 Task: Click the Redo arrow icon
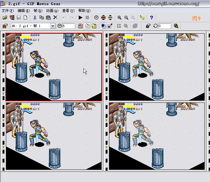pos(71,18)
